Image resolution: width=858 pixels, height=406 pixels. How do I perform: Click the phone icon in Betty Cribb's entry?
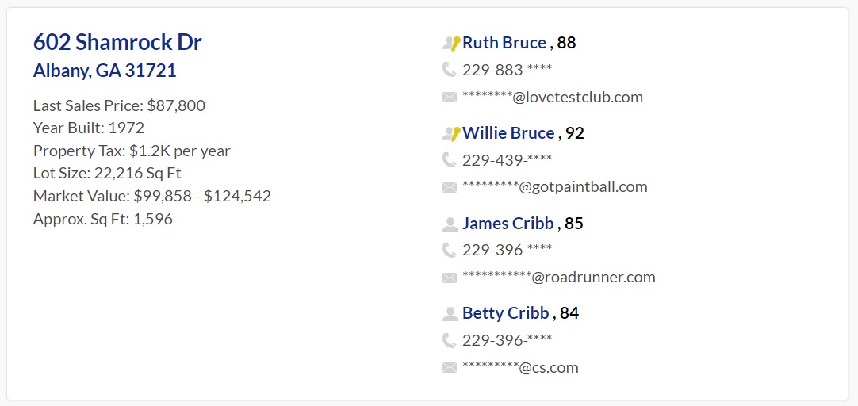449,340
